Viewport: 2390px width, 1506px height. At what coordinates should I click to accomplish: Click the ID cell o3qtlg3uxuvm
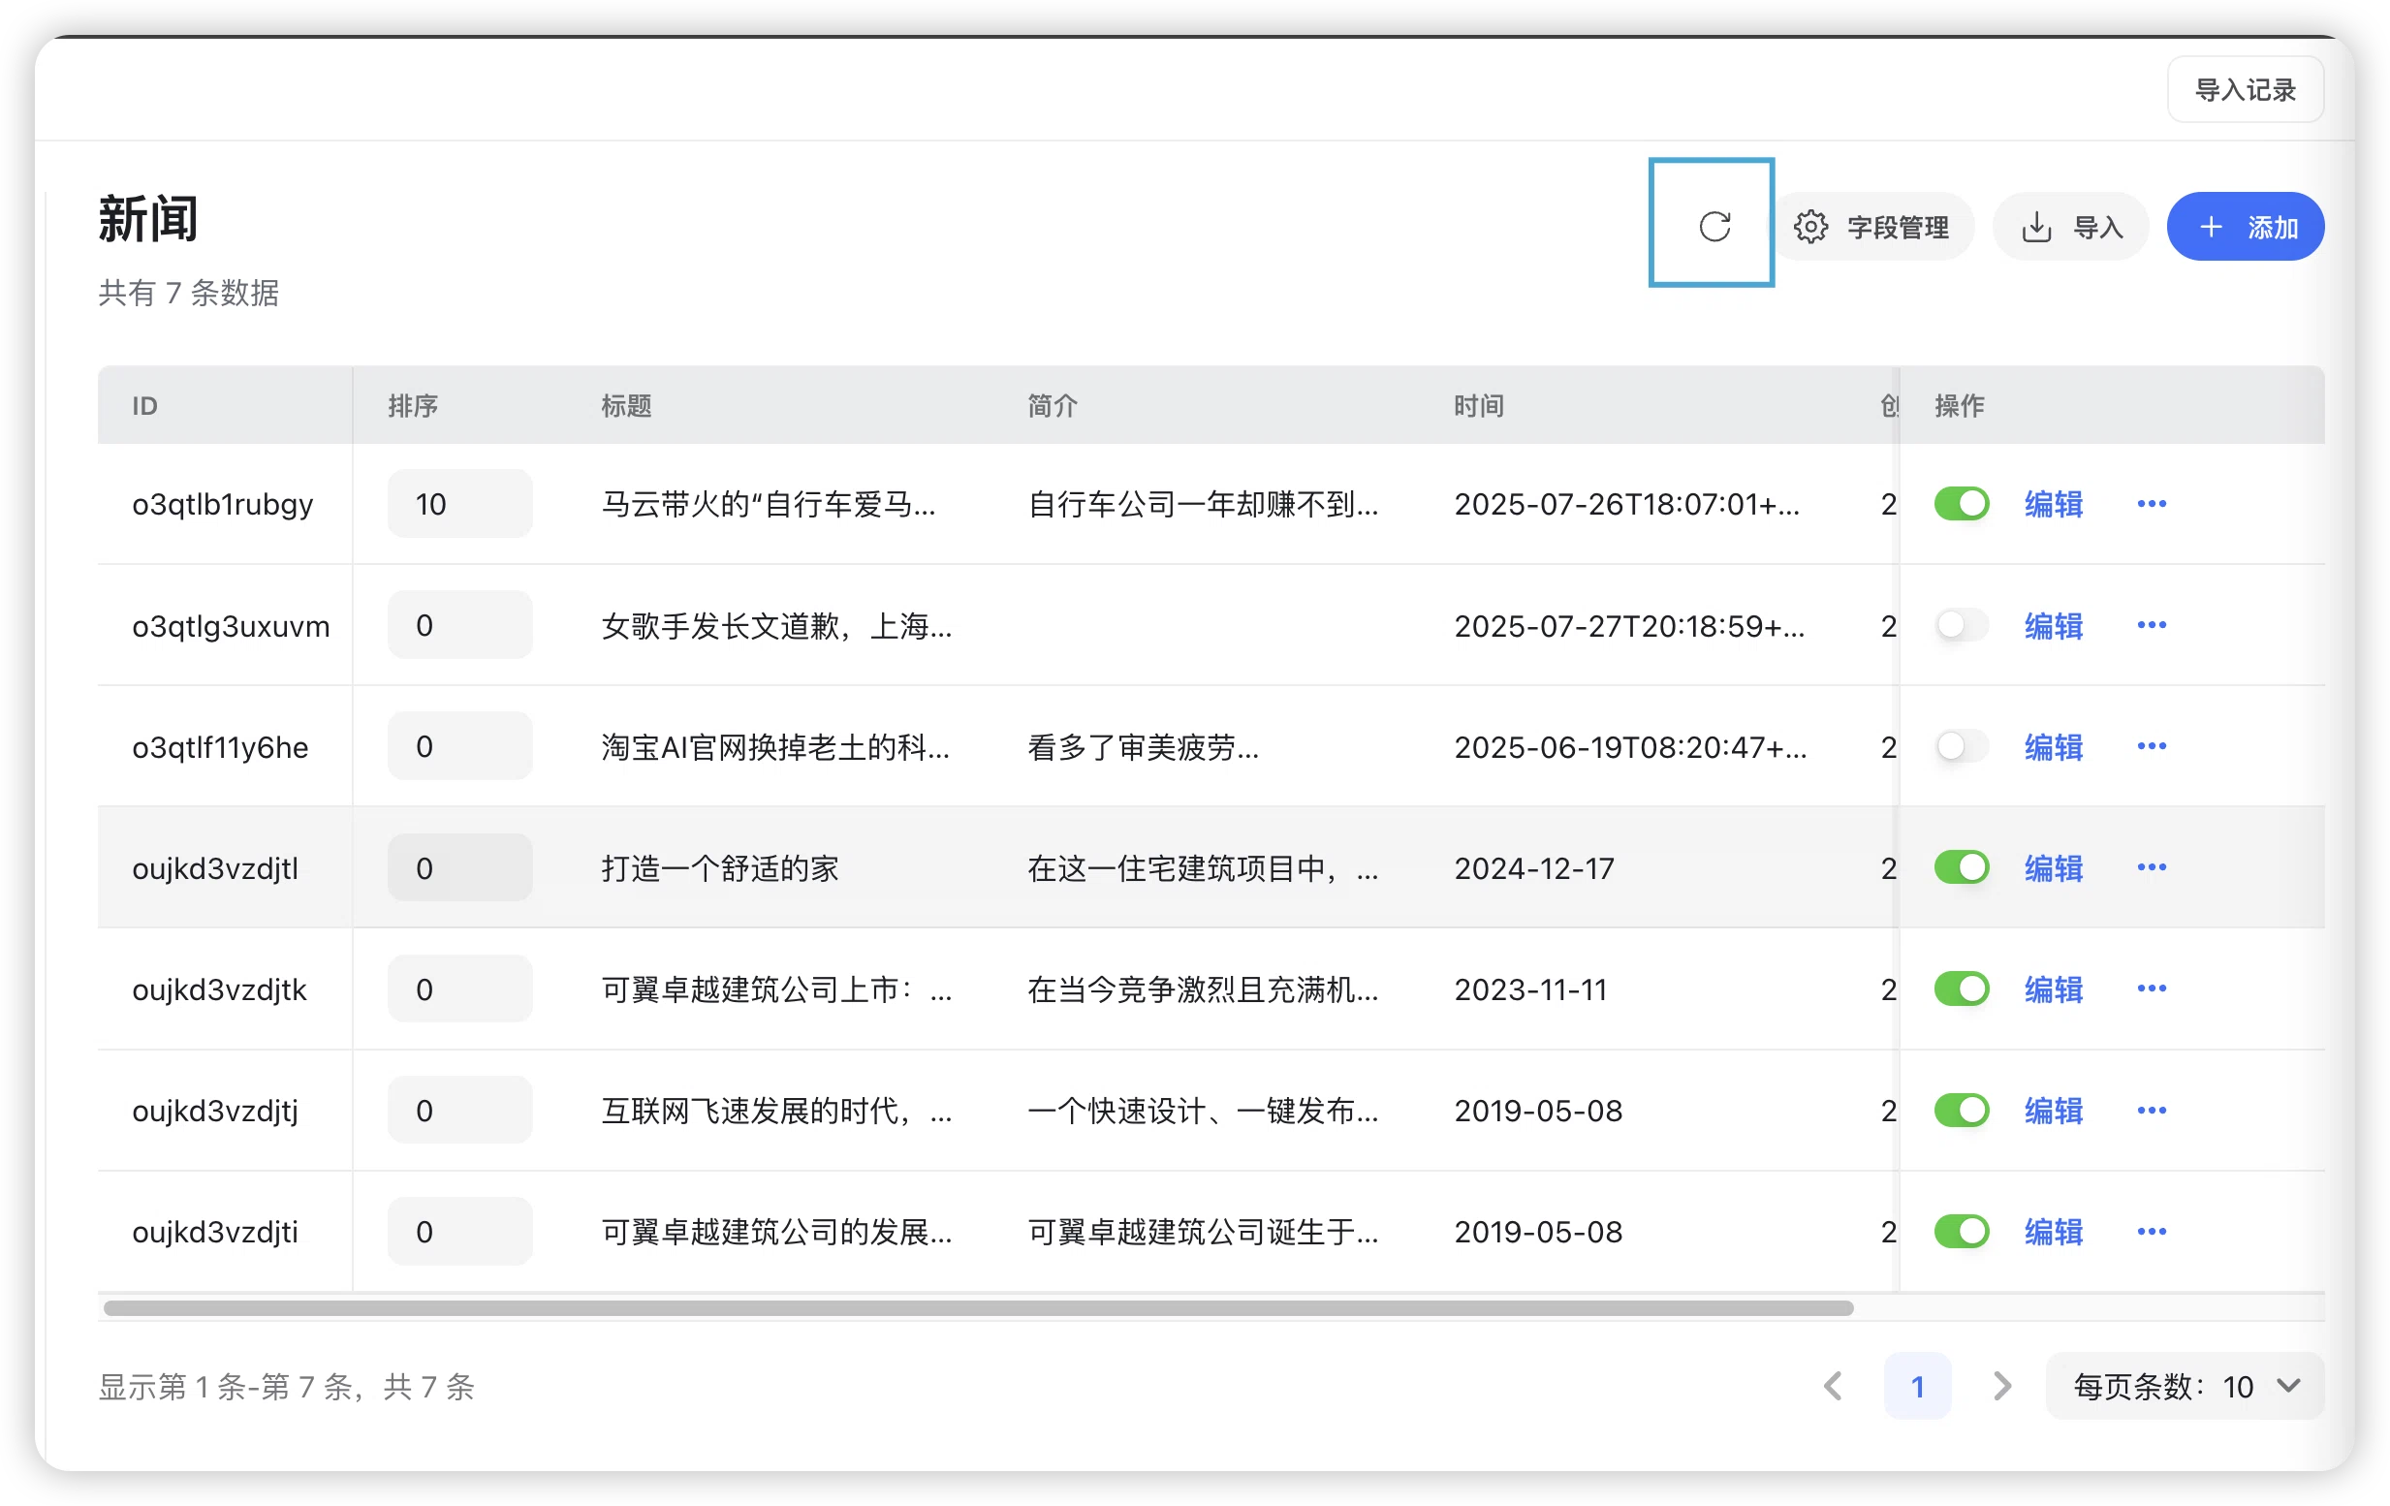coord(231,626)
